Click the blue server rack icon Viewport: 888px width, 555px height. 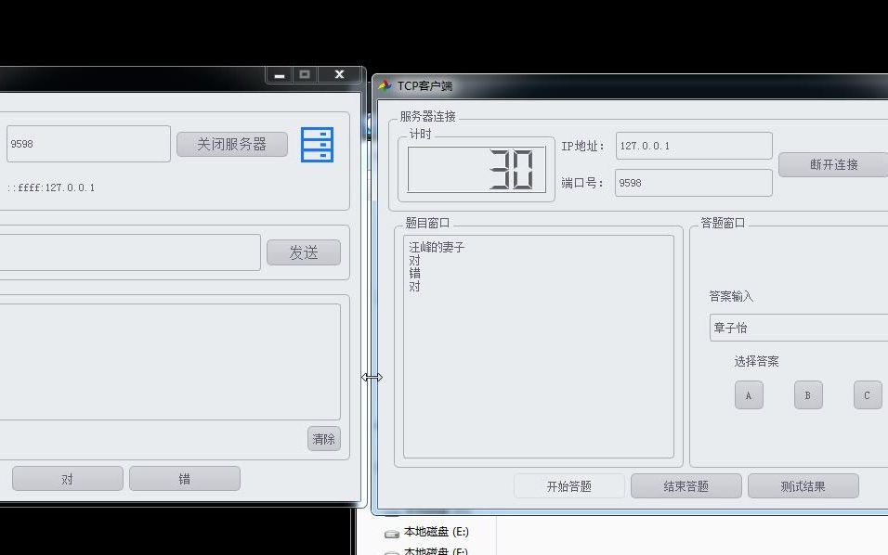[x=318, y=145]
